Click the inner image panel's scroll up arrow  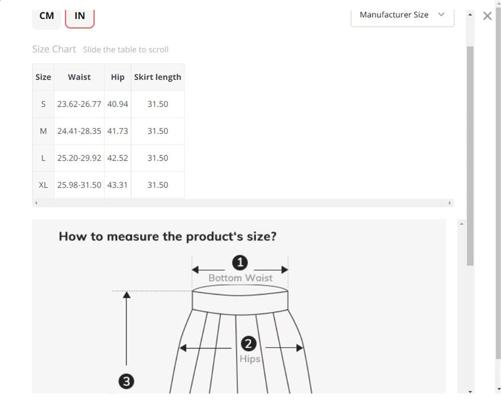coord(462,224)
